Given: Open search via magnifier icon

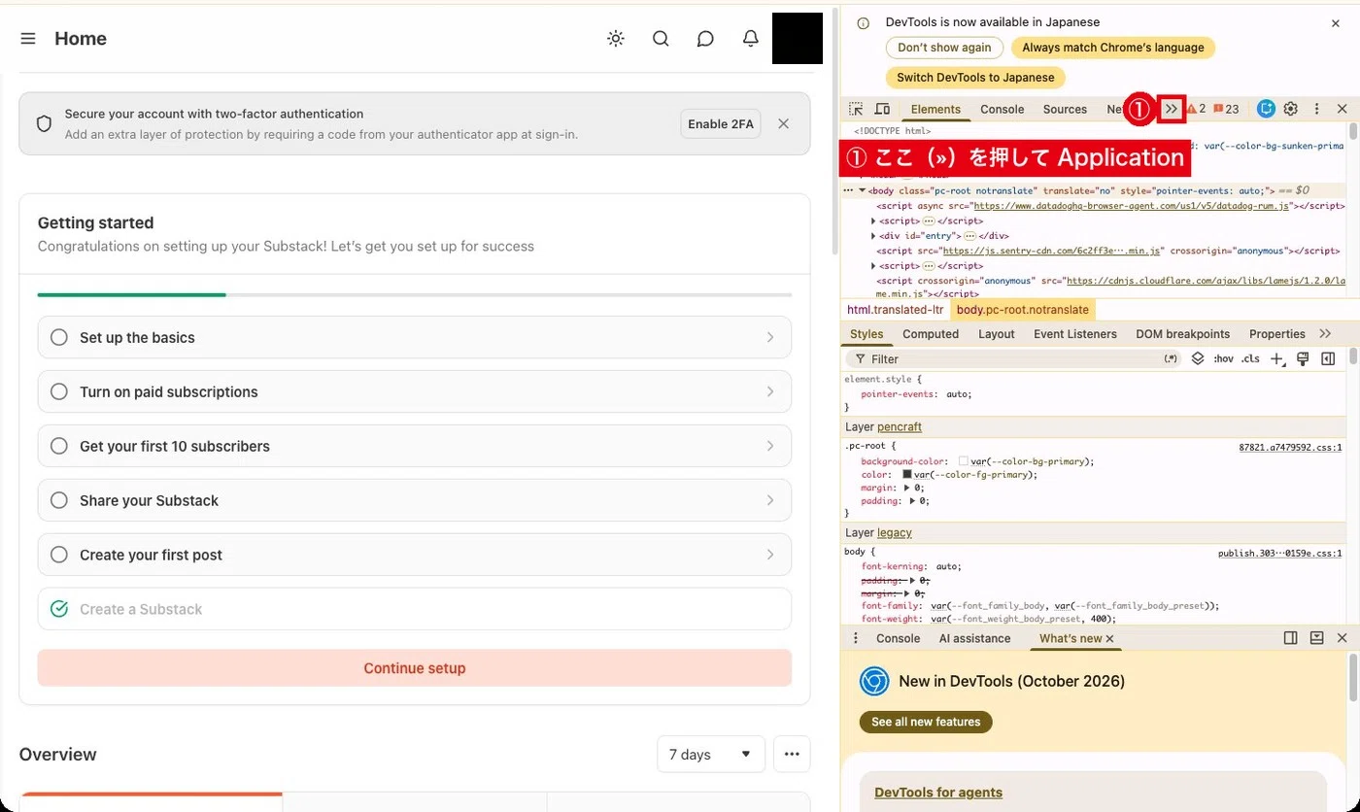Looking at the screenshot, I should pos(661,39).
